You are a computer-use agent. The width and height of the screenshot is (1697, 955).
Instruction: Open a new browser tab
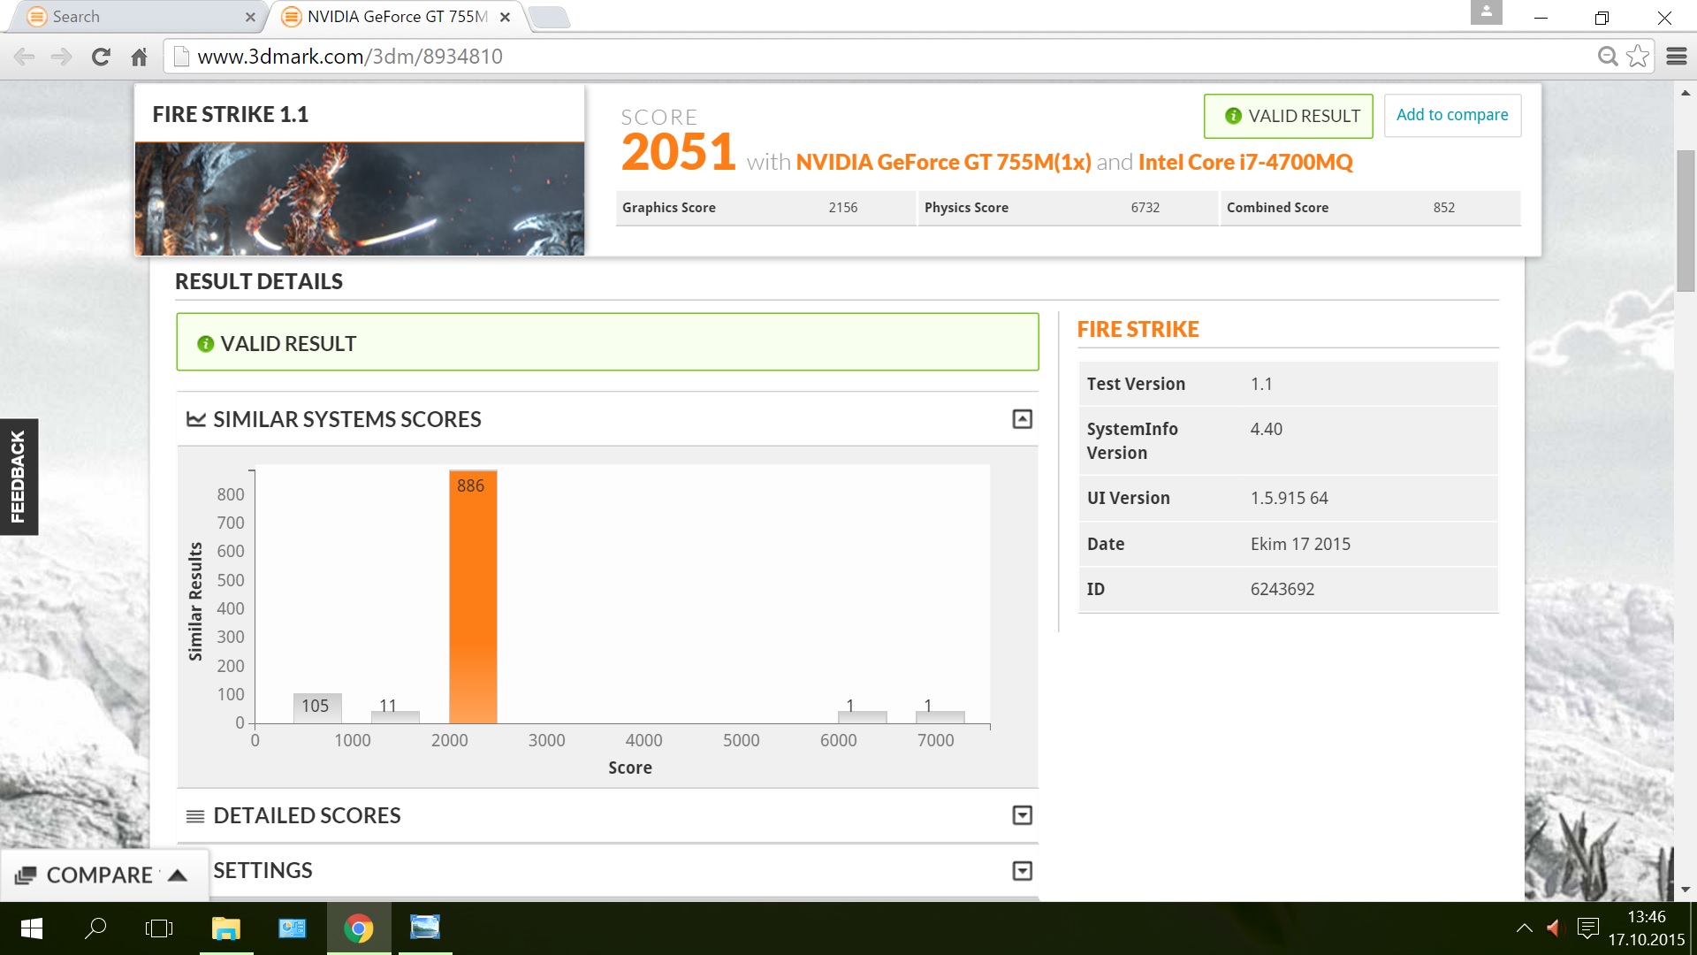point(550,17)
